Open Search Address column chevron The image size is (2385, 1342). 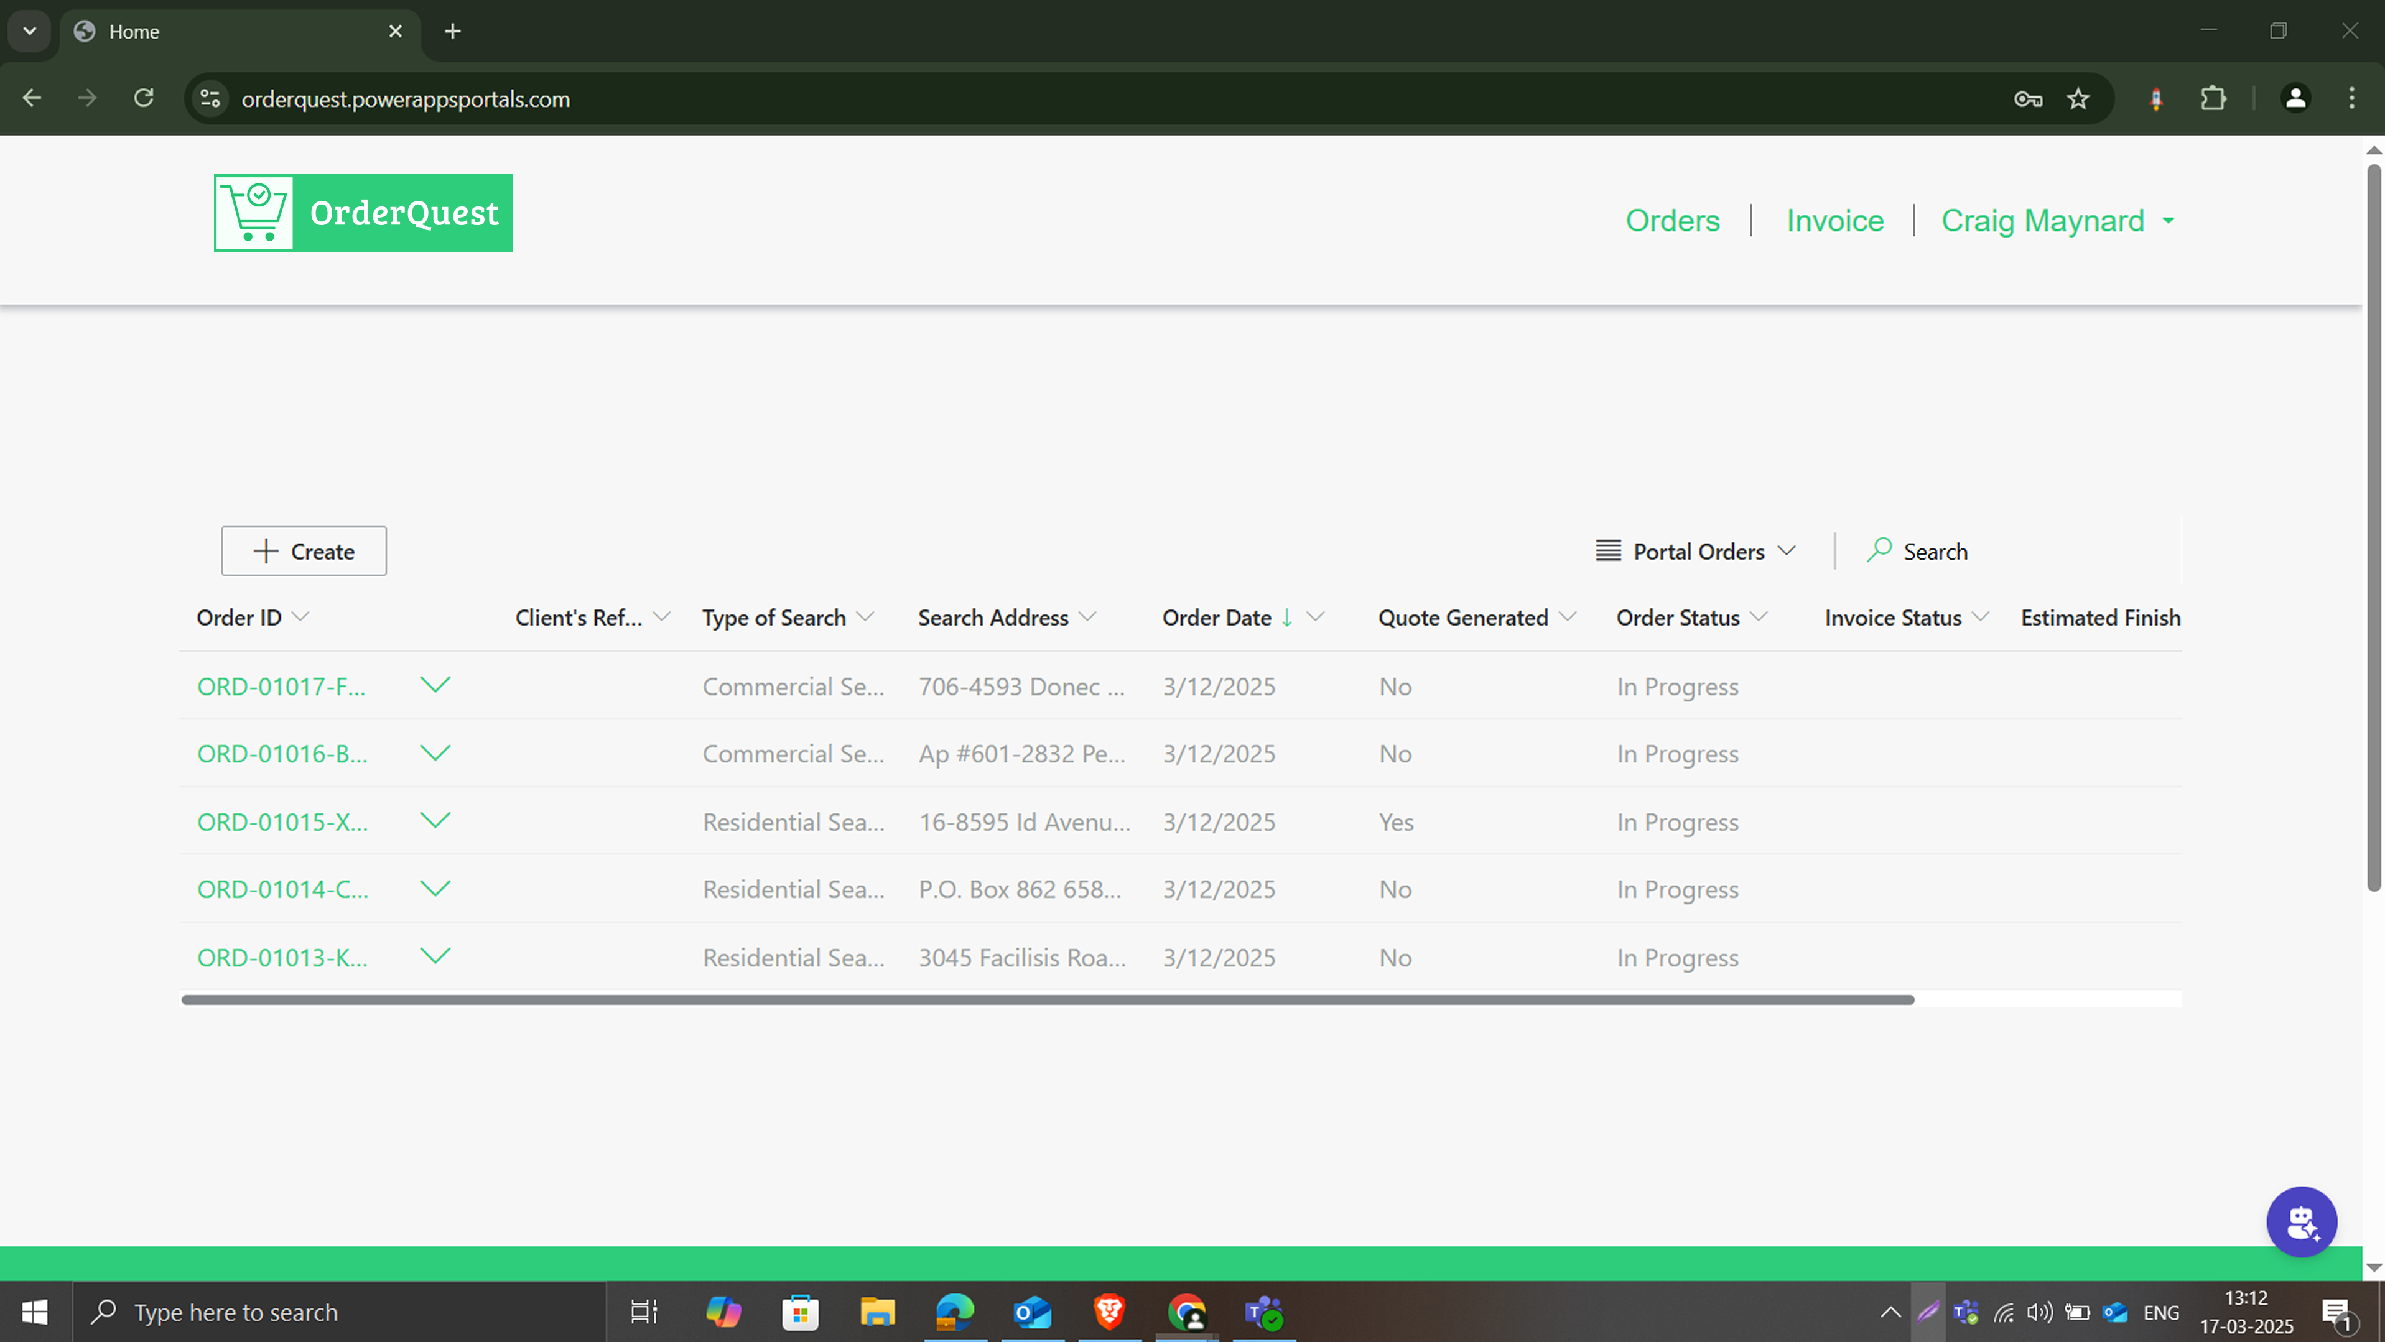point(1088,618)
